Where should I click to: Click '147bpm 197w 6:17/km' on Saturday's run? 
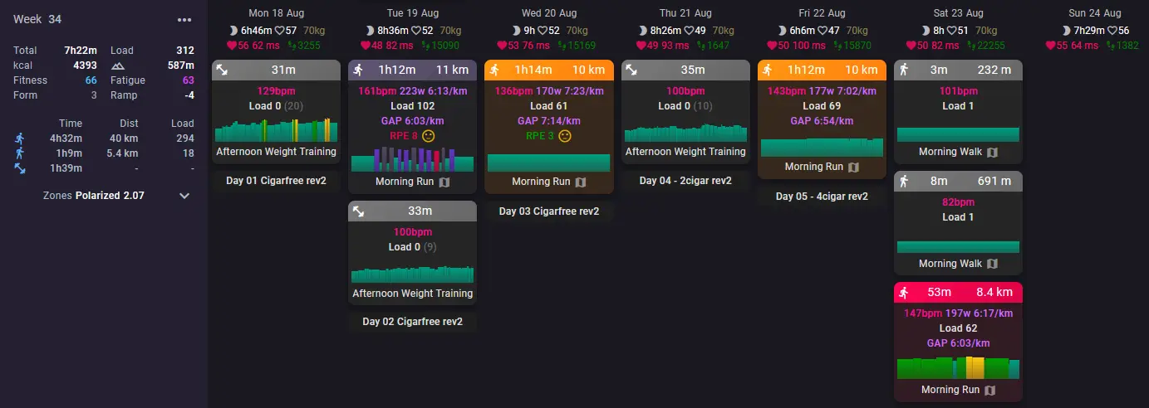[958, 313]
